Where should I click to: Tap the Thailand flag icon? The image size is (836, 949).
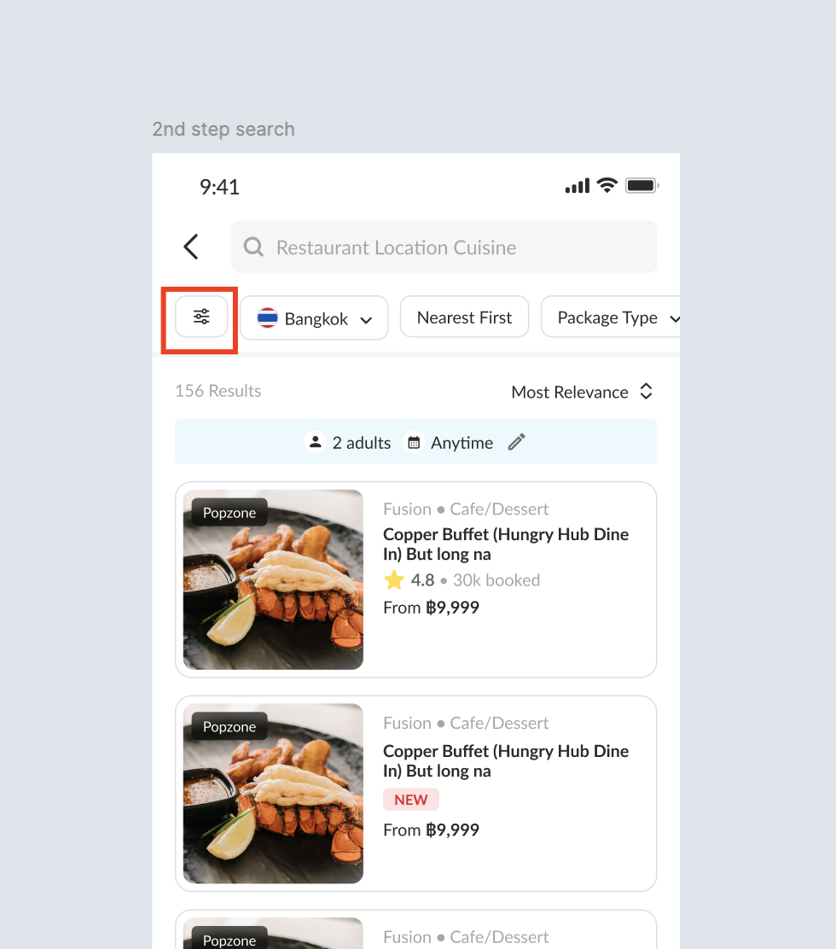coord(268,318)
